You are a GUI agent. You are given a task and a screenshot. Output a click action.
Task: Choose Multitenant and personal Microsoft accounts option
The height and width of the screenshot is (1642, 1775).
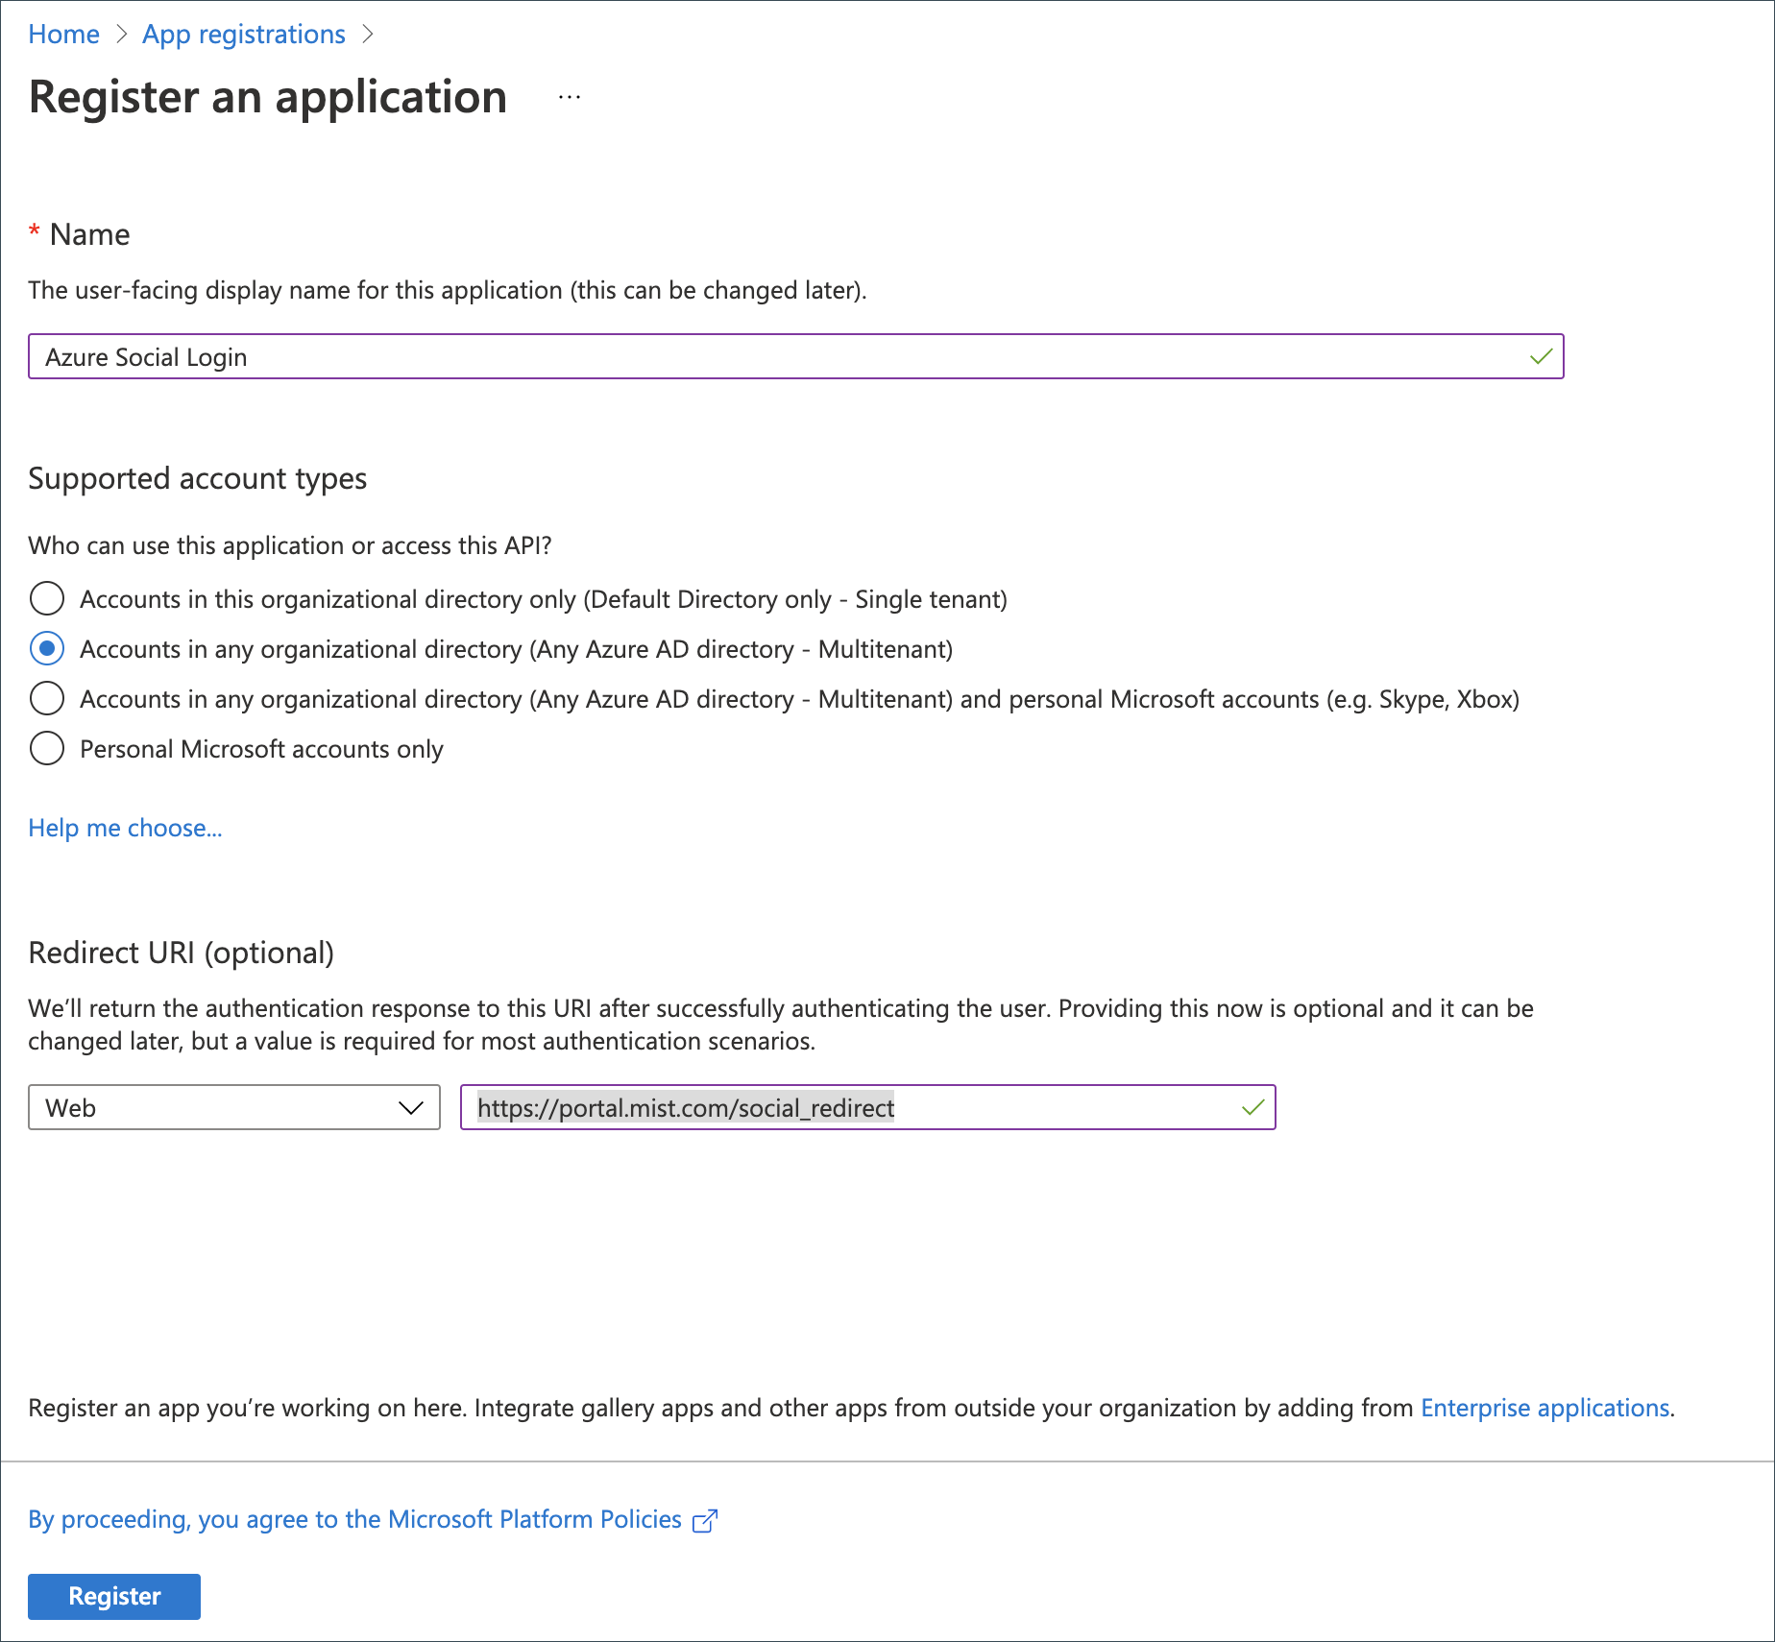(47, 699)
